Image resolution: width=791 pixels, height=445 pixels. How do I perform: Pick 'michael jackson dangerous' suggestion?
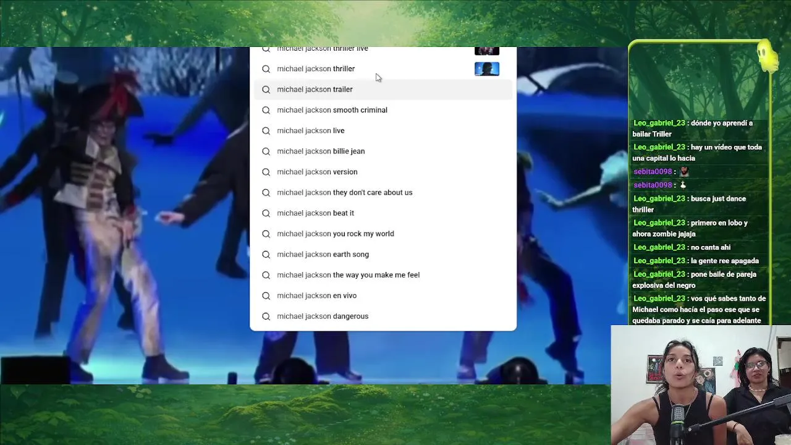click(383, 316)
